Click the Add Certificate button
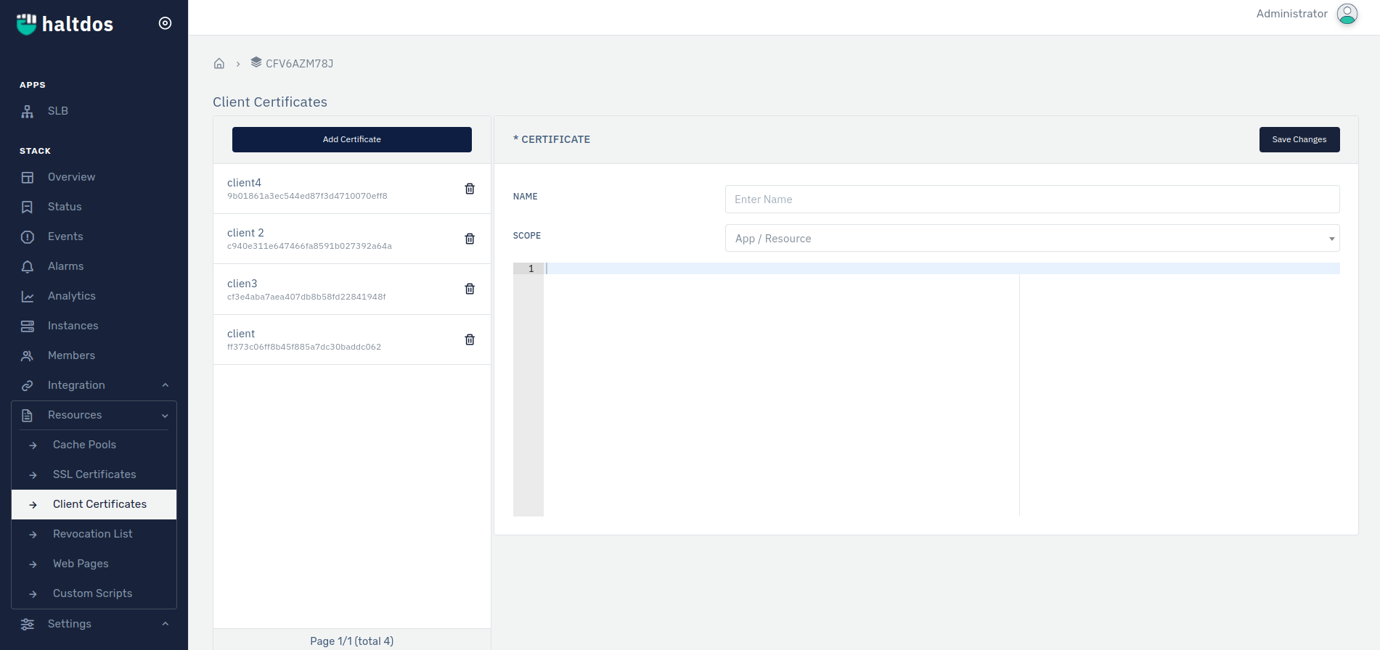 click(352, 139)
